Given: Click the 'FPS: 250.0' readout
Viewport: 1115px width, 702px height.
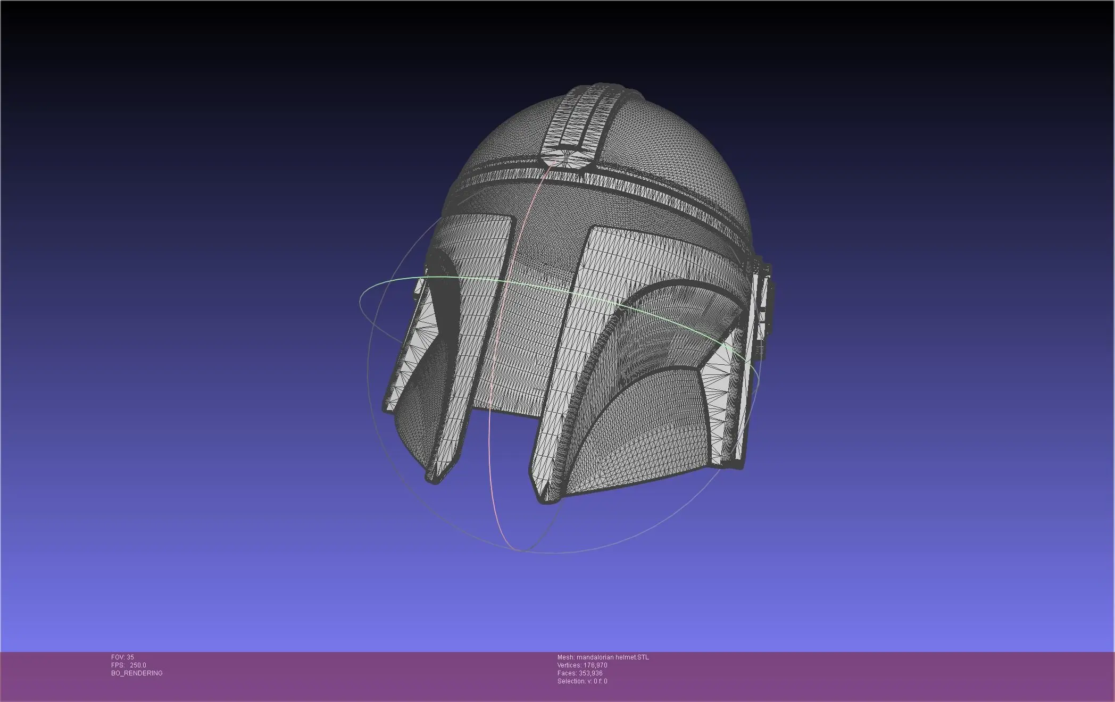Looking at the screenshot, I should click(x=128, y=665).
